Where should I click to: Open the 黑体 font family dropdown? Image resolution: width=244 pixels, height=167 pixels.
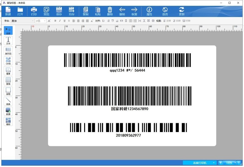tap(22, 21)
